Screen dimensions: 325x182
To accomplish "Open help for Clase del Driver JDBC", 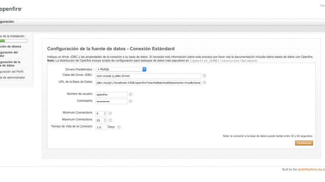I will (x=204, y=75).
